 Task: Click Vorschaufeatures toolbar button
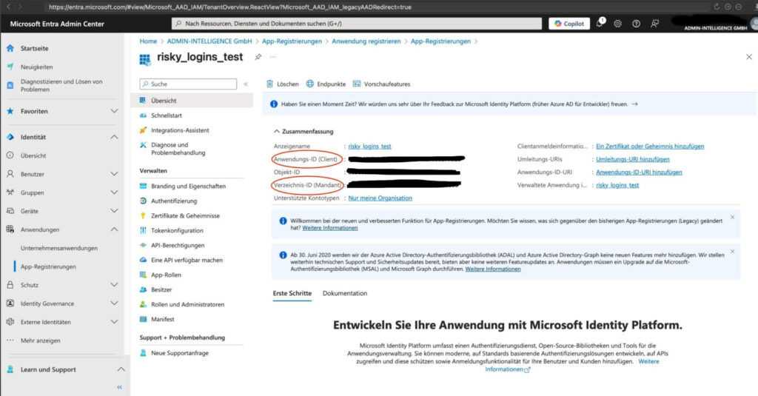[x=381, y=84]
